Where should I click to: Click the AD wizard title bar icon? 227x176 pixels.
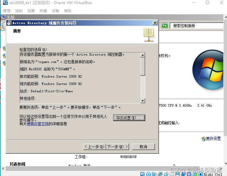click(9, 23)
